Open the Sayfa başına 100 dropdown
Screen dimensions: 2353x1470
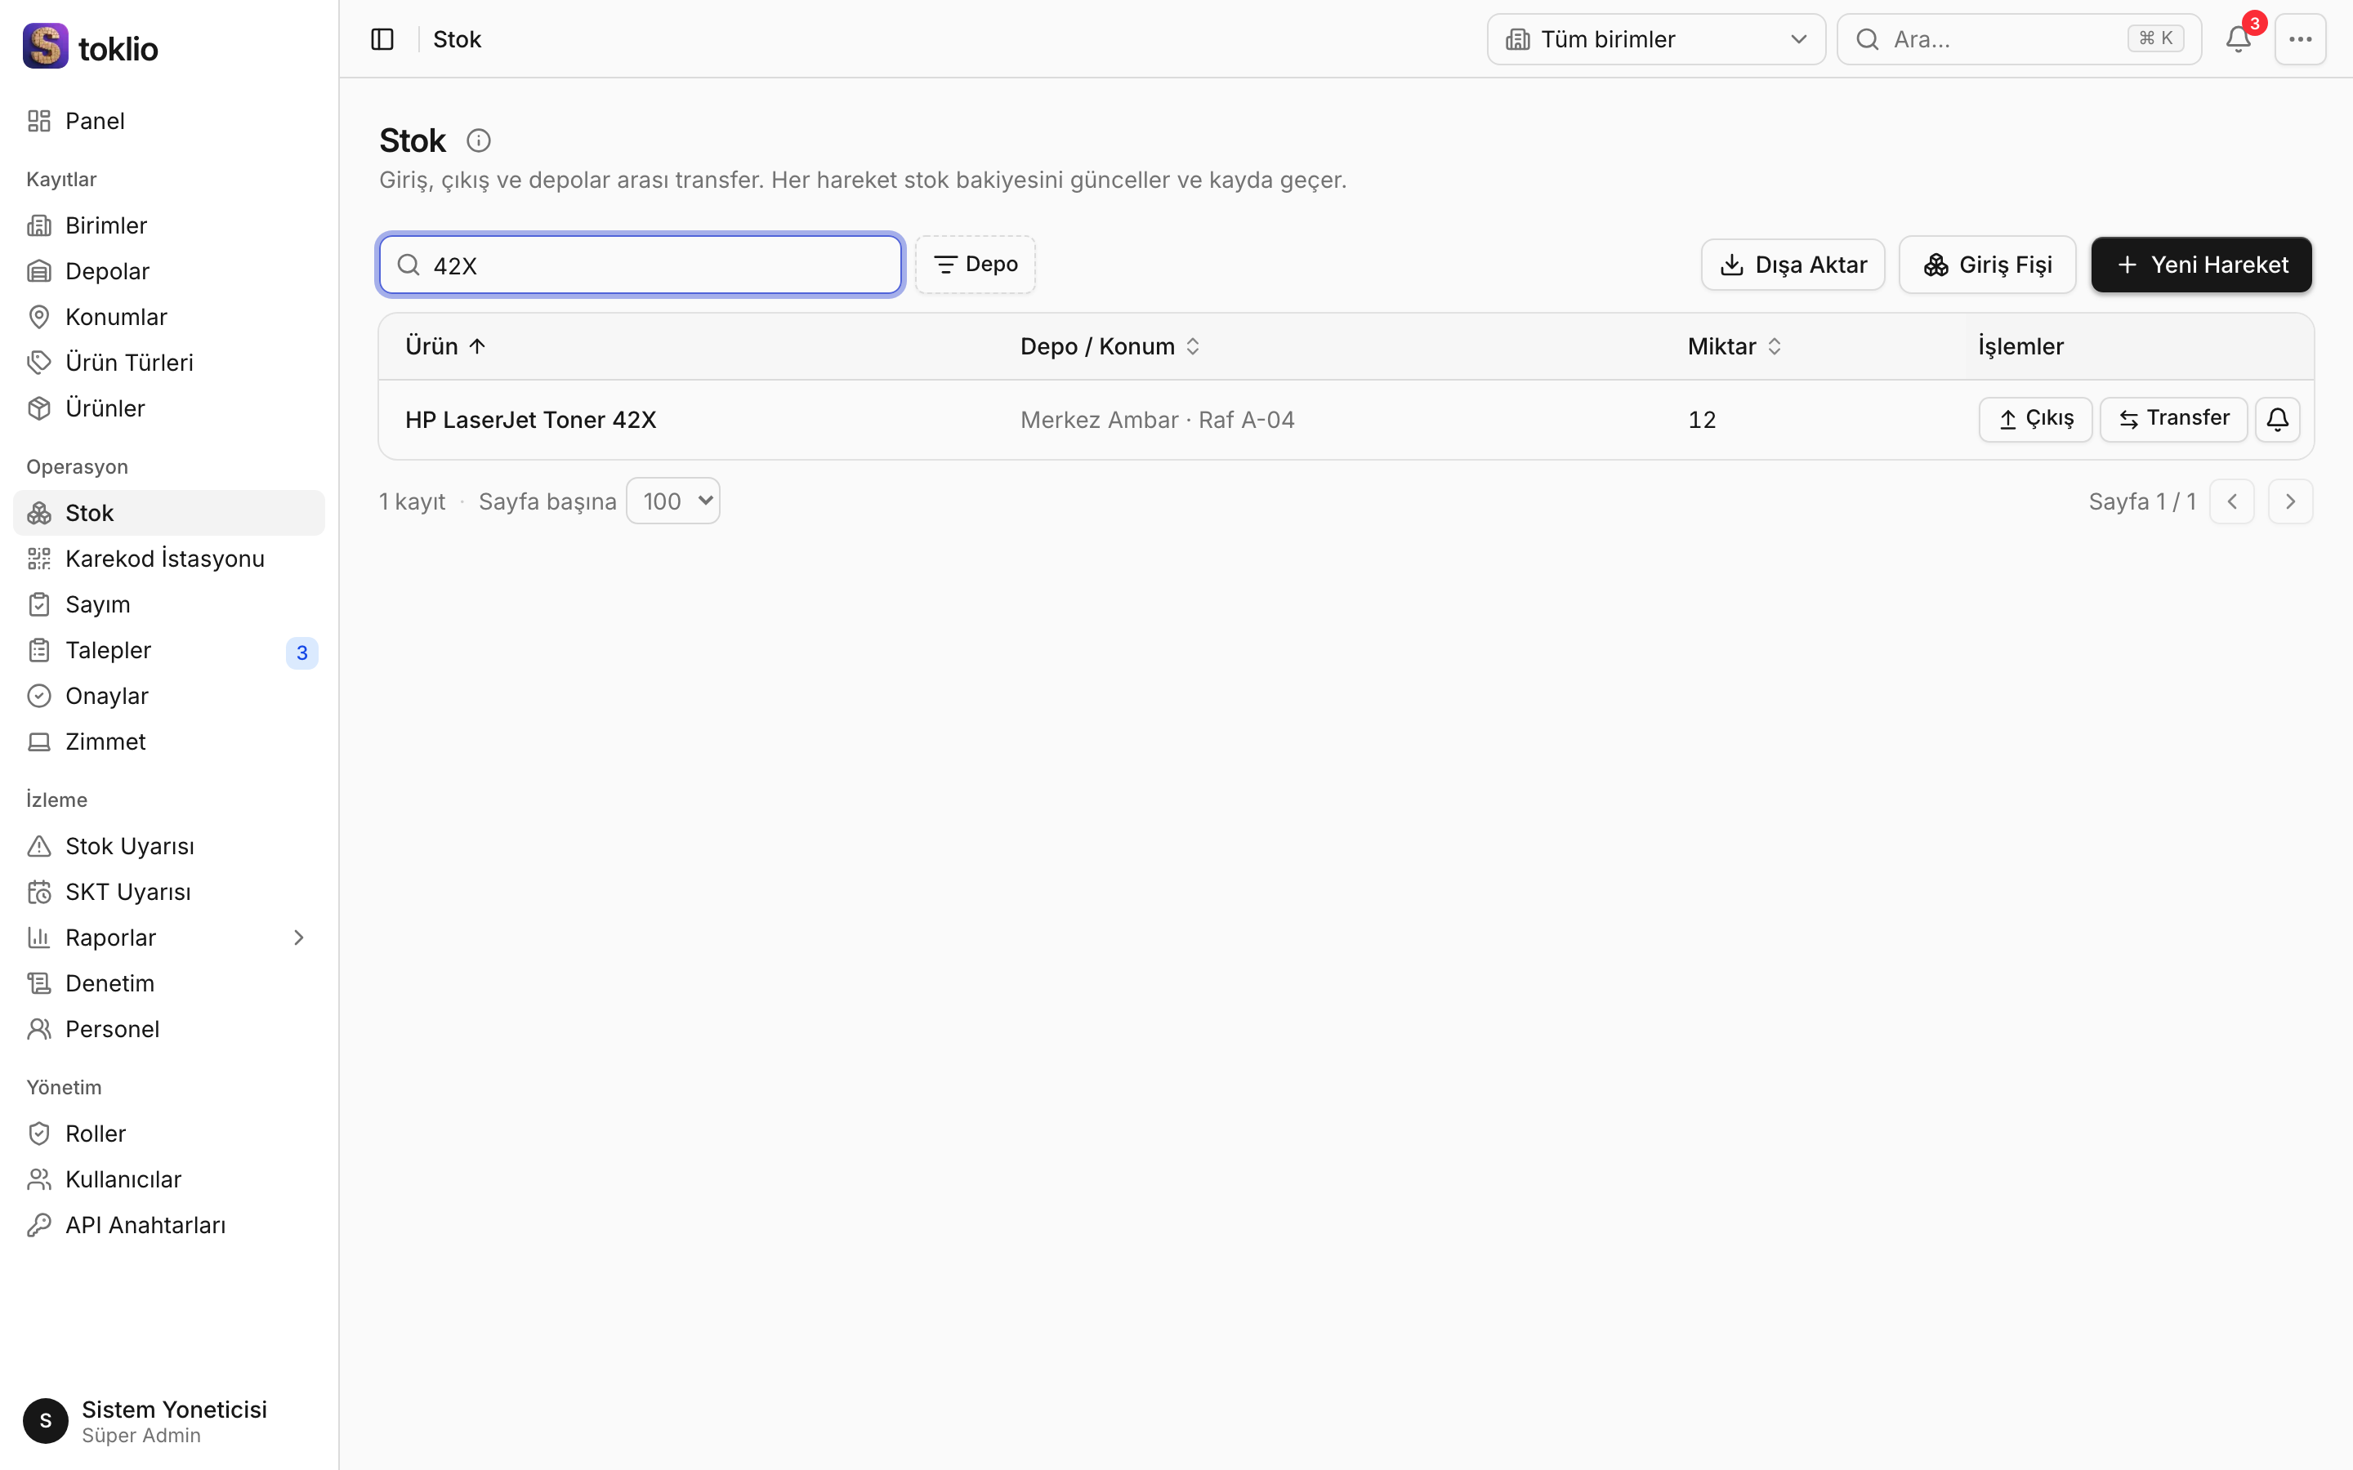[673, 501]
